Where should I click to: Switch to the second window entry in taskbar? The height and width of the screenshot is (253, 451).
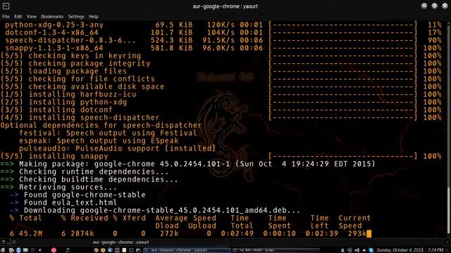click(276, 250)
